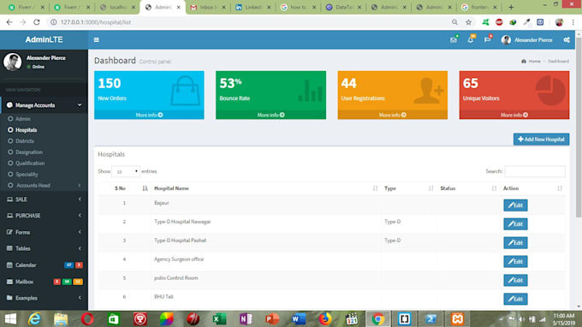Close the Inbox Gmail tab
This screenshot has height=327, width=582.
(224, 7)
